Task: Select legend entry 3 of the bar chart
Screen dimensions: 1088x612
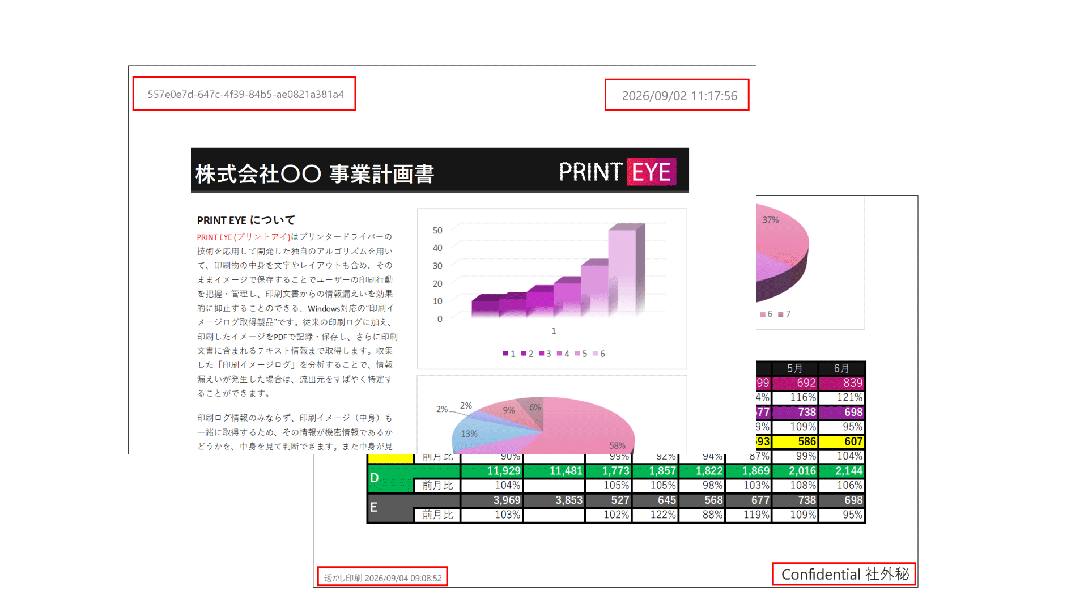Action: [x=545, y=354]
